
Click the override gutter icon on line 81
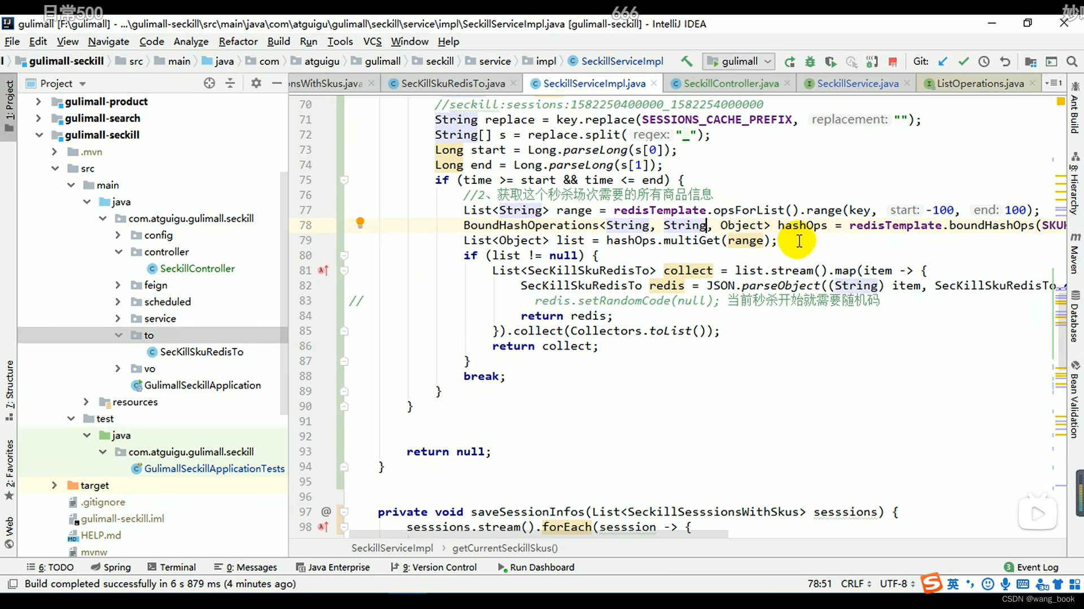[x=323, y=270]
